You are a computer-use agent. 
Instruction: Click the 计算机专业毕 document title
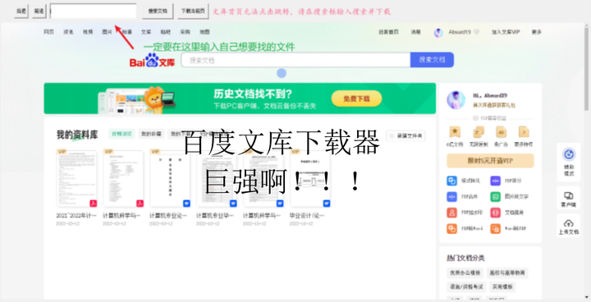[x=215, y=216]
